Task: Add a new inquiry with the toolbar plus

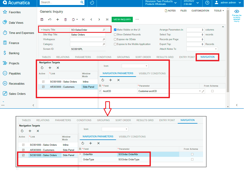Action: 58,19
